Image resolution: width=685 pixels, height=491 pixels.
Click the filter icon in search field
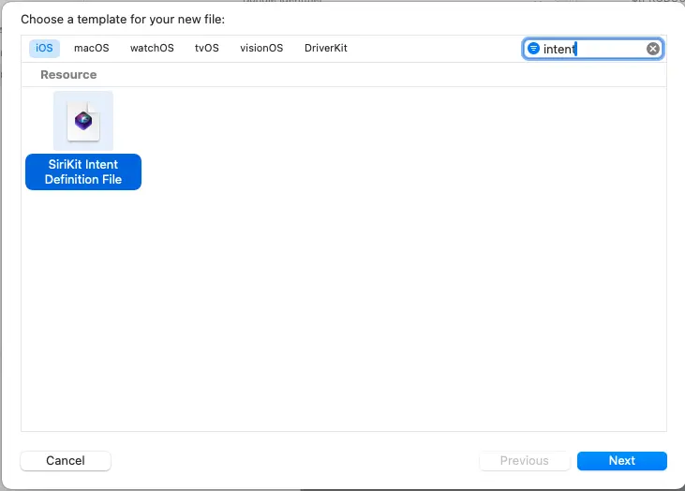point(533,49)
